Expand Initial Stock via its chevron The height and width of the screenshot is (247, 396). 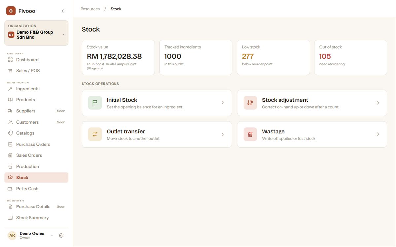coord(223,103)
